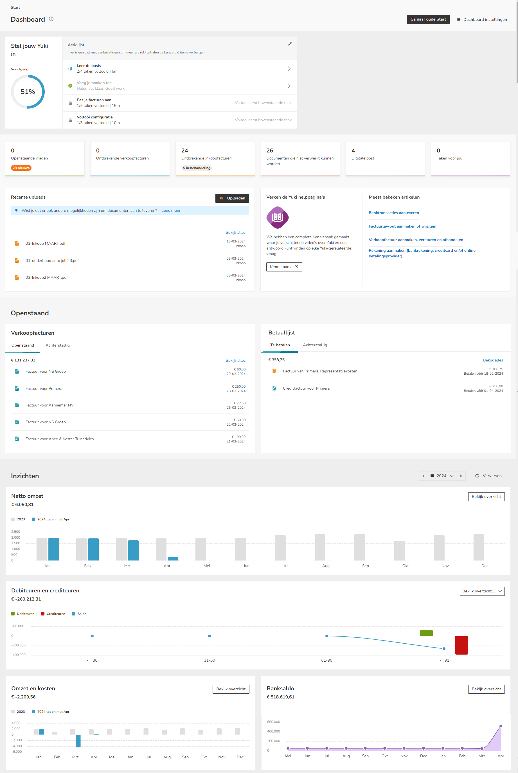Image resolution: width=518 pixels, height=773 pixels.
Task: Click the half-circle icon beside Leer de basis
Action: pos(70,69)
